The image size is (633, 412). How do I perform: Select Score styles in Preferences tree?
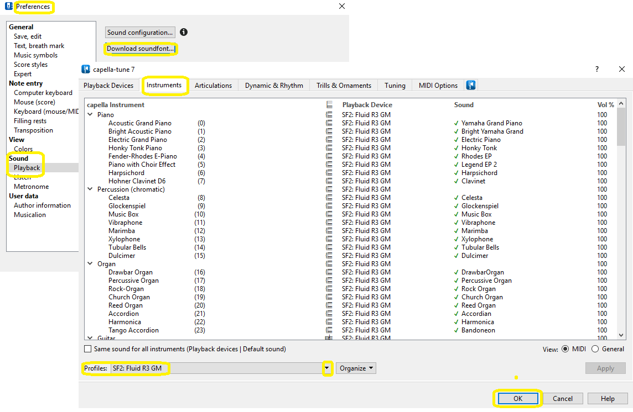tap(30, 65)
